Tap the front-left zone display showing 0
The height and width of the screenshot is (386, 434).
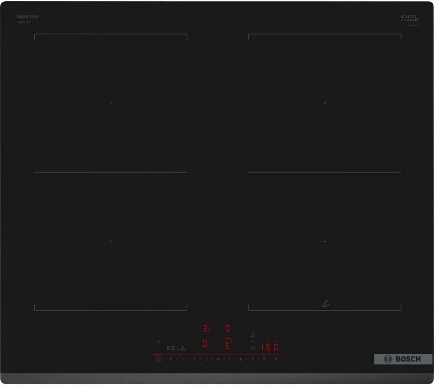tap(205, 344)
